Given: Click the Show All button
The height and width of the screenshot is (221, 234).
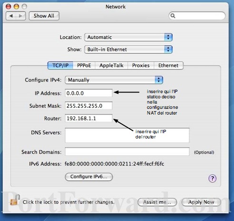Looking at the screenshot, I should (44, 16).
